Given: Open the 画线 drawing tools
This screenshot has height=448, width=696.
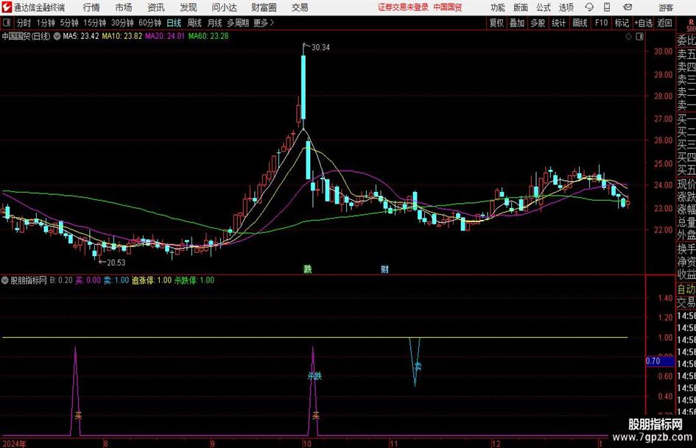Looking at the screenshot, I should click(x=580, y=23).
